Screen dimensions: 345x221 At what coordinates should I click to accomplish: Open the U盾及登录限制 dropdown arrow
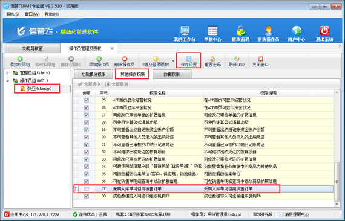(x=173, y=61)
